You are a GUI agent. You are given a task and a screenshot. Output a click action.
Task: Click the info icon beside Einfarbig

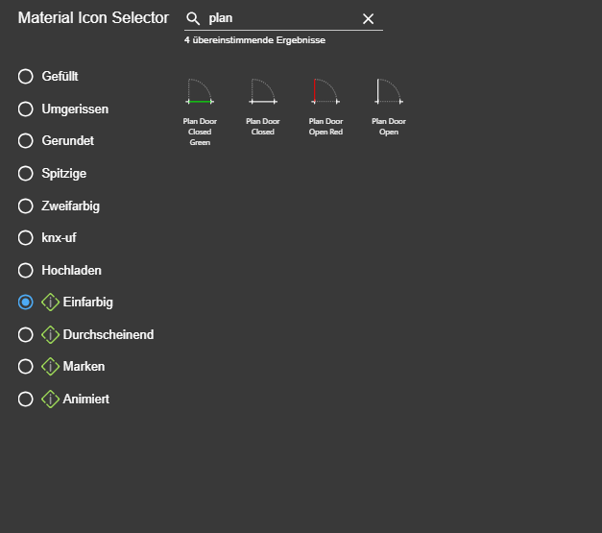pos(51,302)
